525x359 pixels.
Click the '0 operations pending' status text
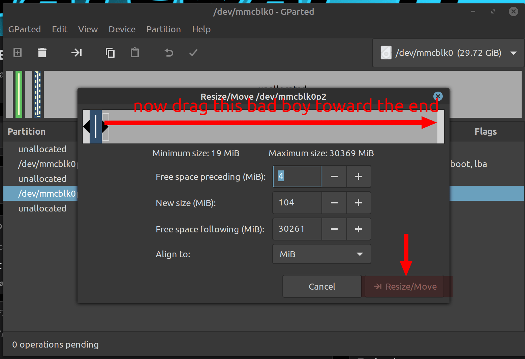pos(56,345)
